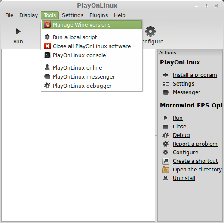
Task: Click the Run link under Morrowind FPS
Action: (x=178, y=118)
